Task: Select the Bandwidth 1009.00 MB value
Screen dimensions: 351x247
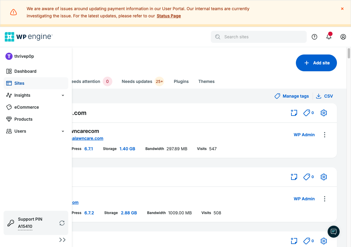Action: click(180, 213)
